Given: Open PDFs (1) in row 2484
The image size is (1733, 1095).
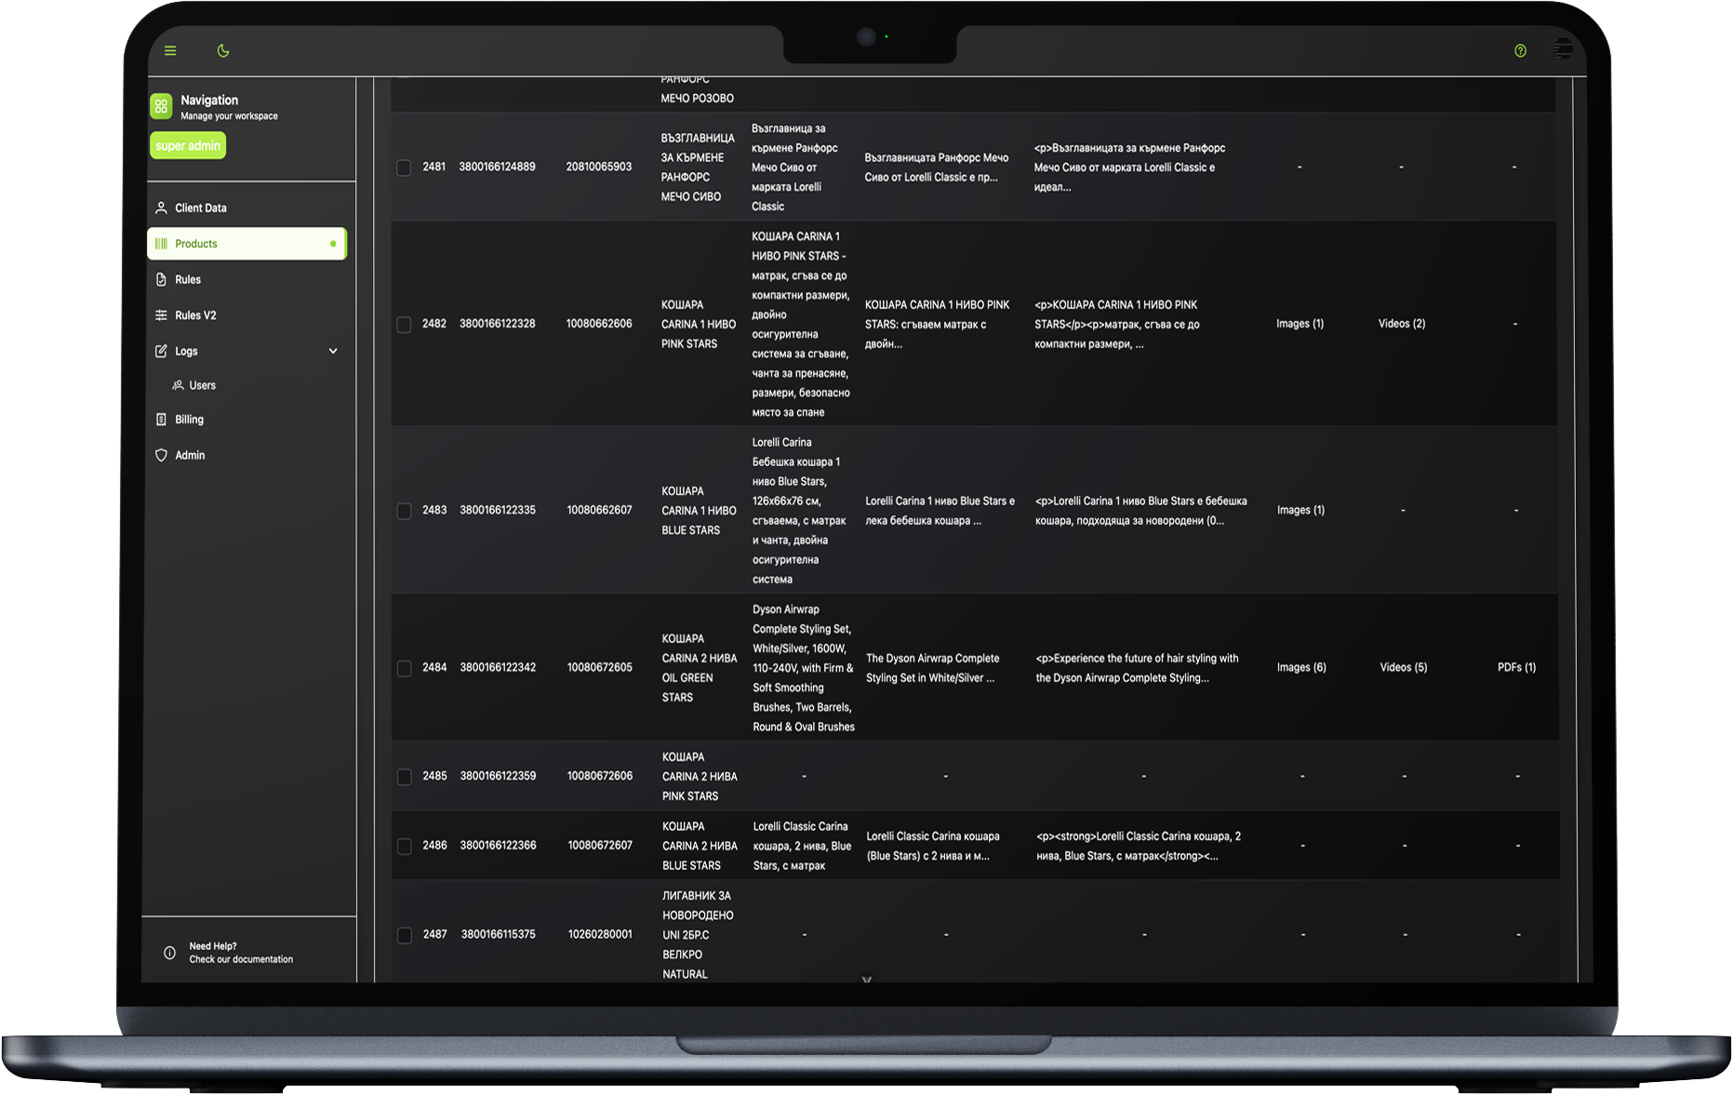Looking at the screenshot, I should coord(1516,668).
